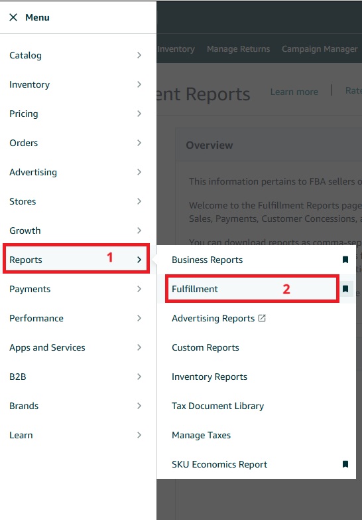362x520 pixels.
Task: Open Business Reports from submenu
Action: coord(207,260)
